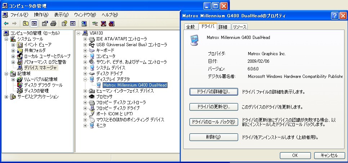Expand the リムーバブル記憶域 node
Image resolution: width=348 pixels, height=163 pixels.
click(x=13, y=79)
